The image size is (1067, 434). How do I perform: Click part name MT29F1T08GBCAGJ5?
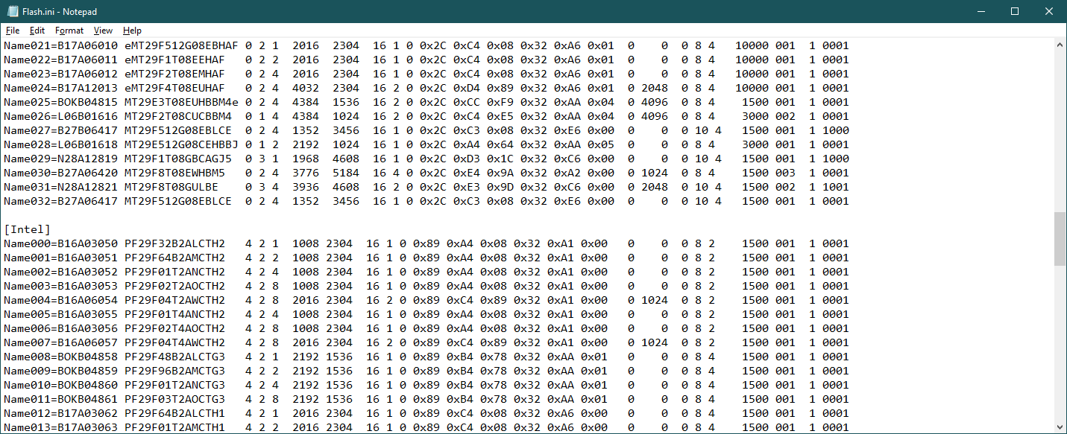[x=178, y=159]
